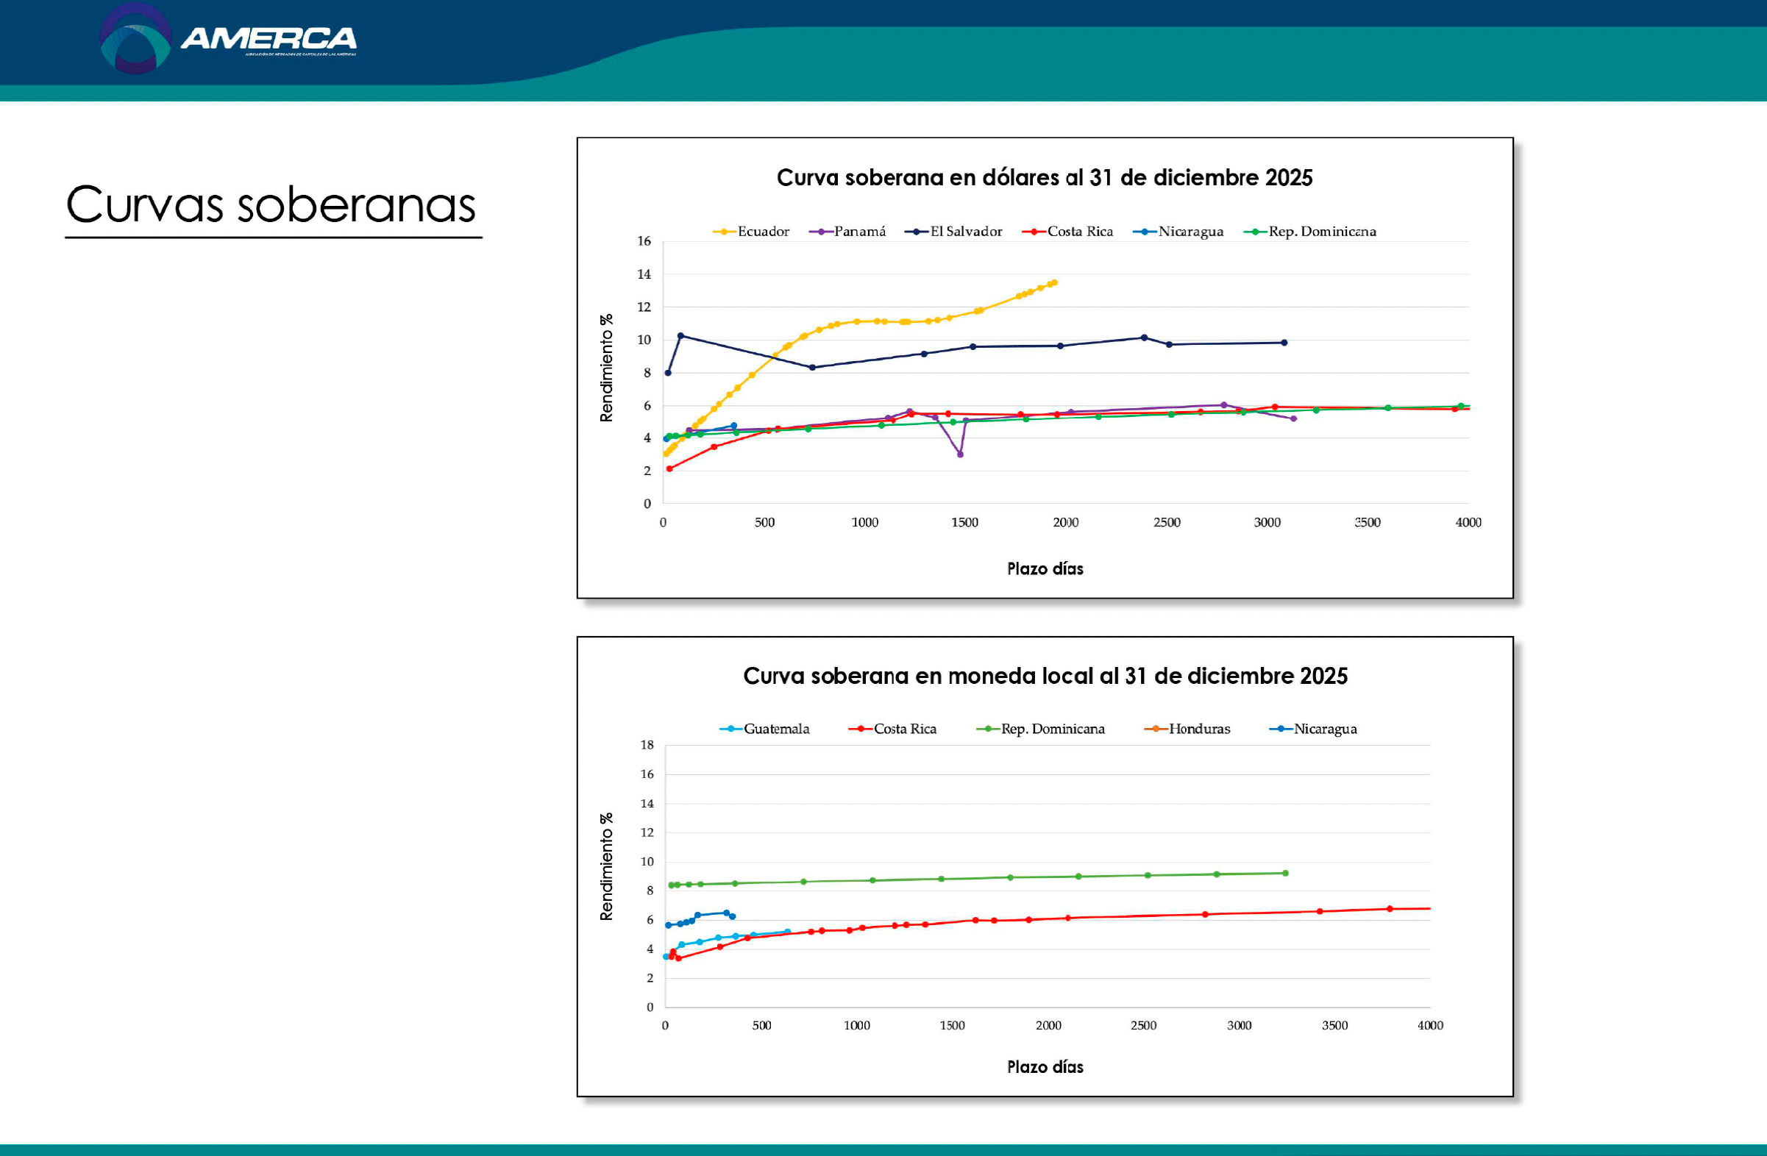Click top chart 'Rendimiento %' axis label
Screen dimensions: 1767x1156
point(607,368)
